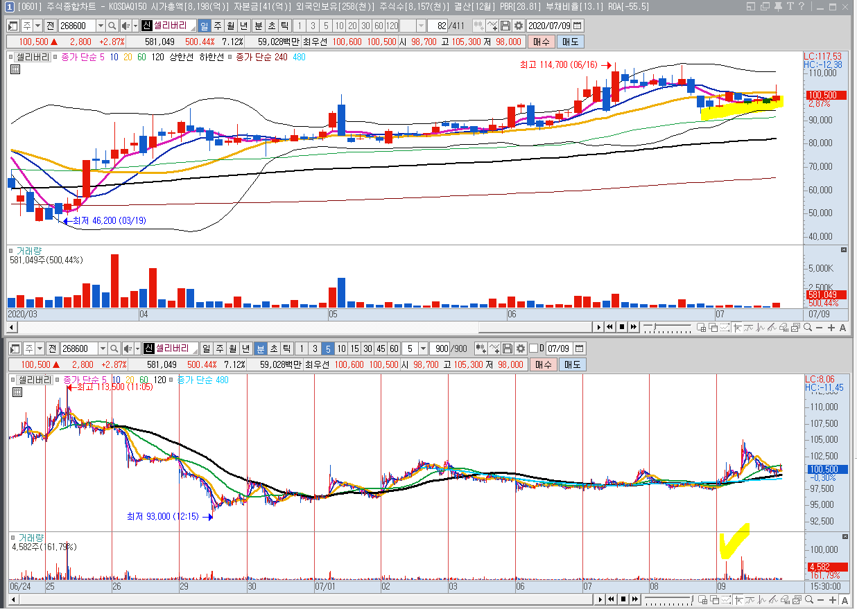Click the zoom magnifier tool below the top chart
857x609 pixels.
808,327
